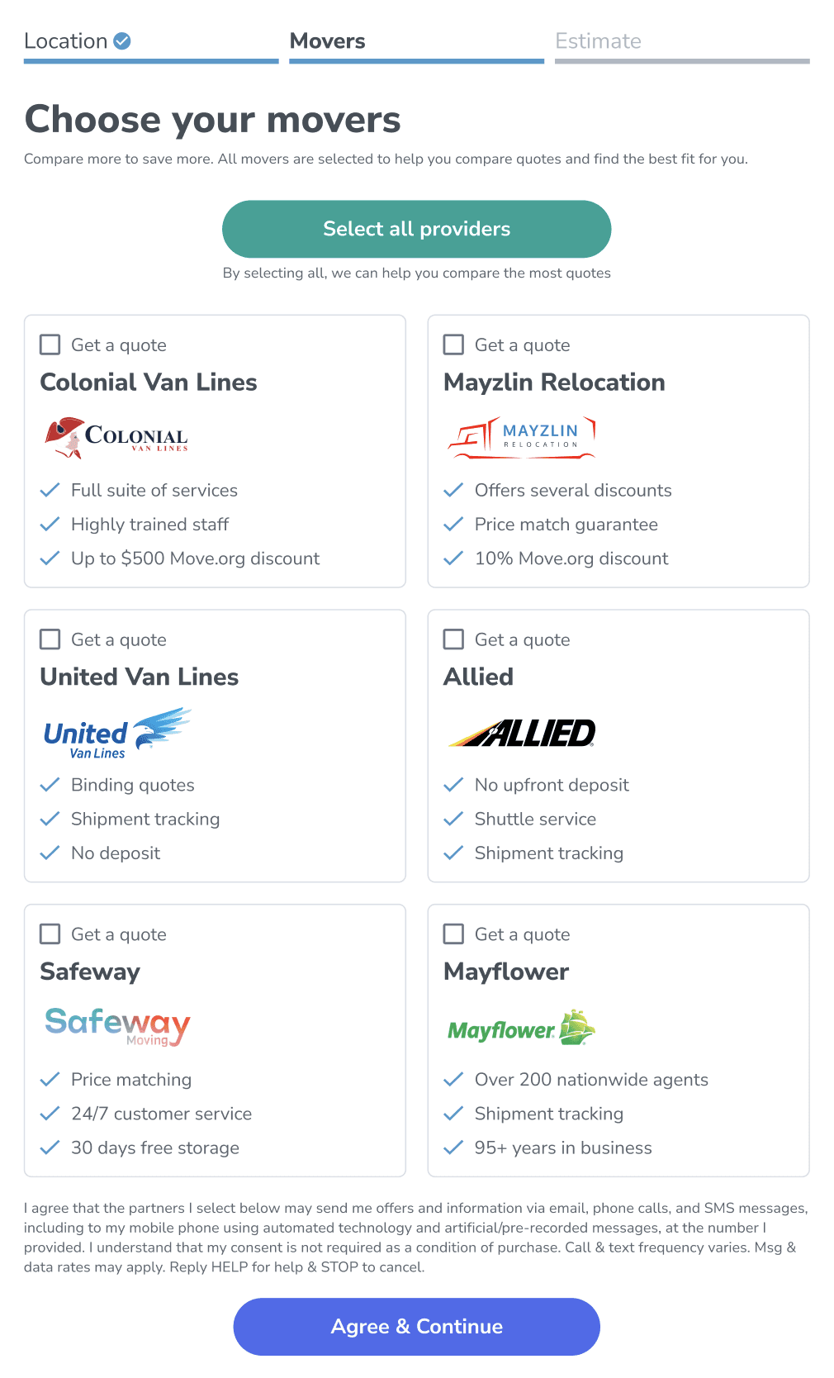Tick the Mayflower Get a quote checkbox

pos(453,934)
